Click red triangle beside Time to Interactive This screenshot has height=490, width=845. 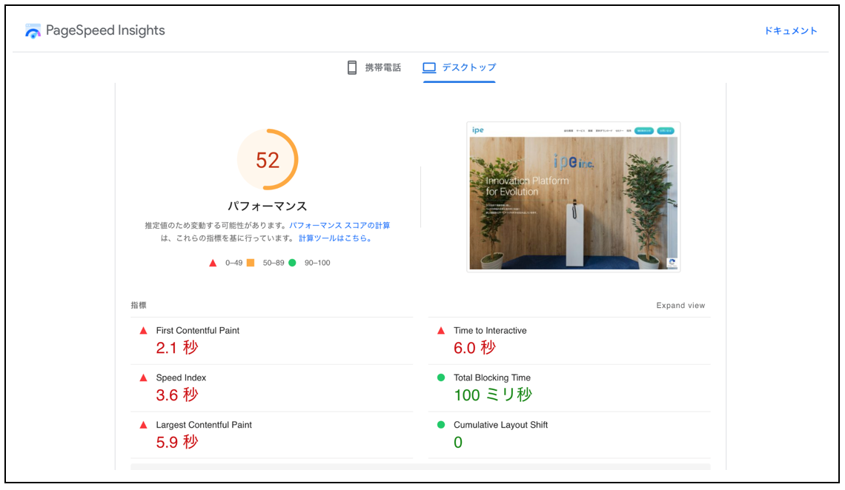441,331
